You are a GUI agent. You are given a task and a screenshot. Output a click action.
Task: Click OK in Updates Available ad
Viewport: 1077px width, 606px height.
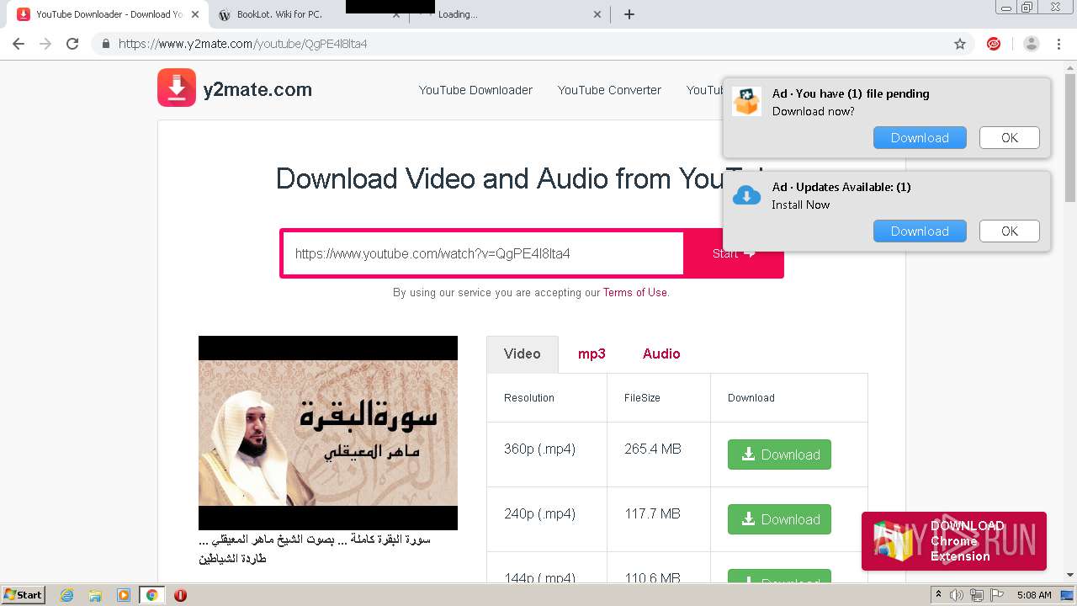1010,231
